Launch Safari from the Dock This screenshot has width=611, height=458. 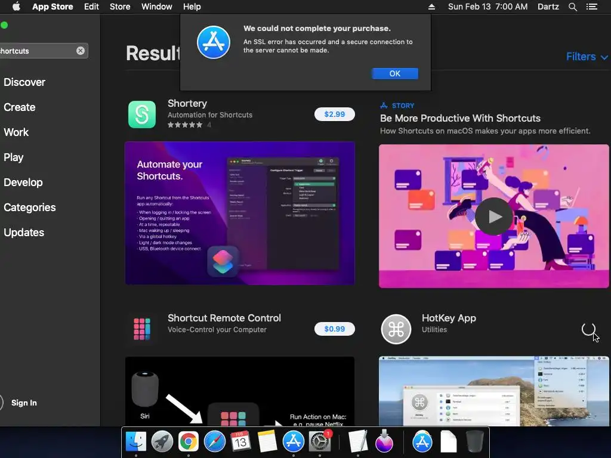[x=215, y=441]
